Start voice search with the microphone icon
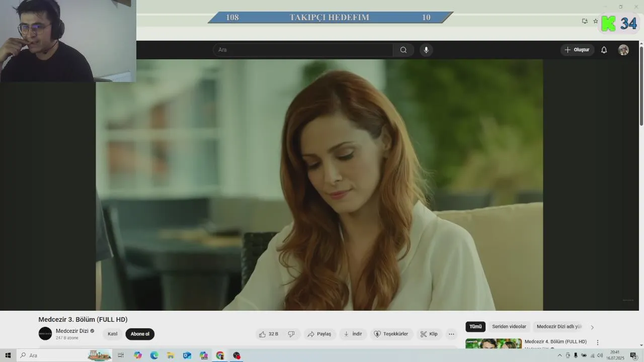The width and height of the screenshot is (644, 362). 426,50
